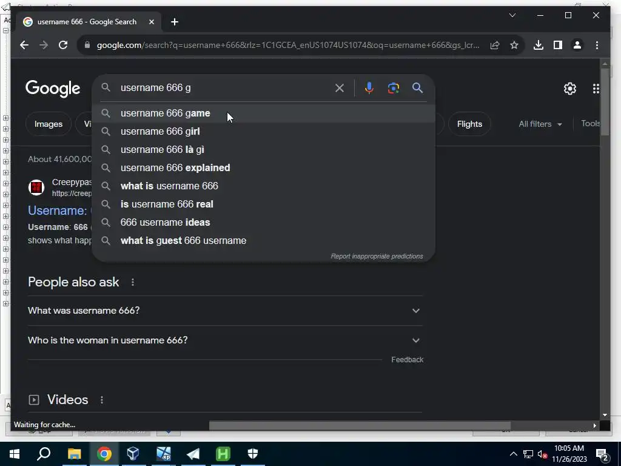
Task: Reload the page with the refresh icon
Action: coord(63,45)
